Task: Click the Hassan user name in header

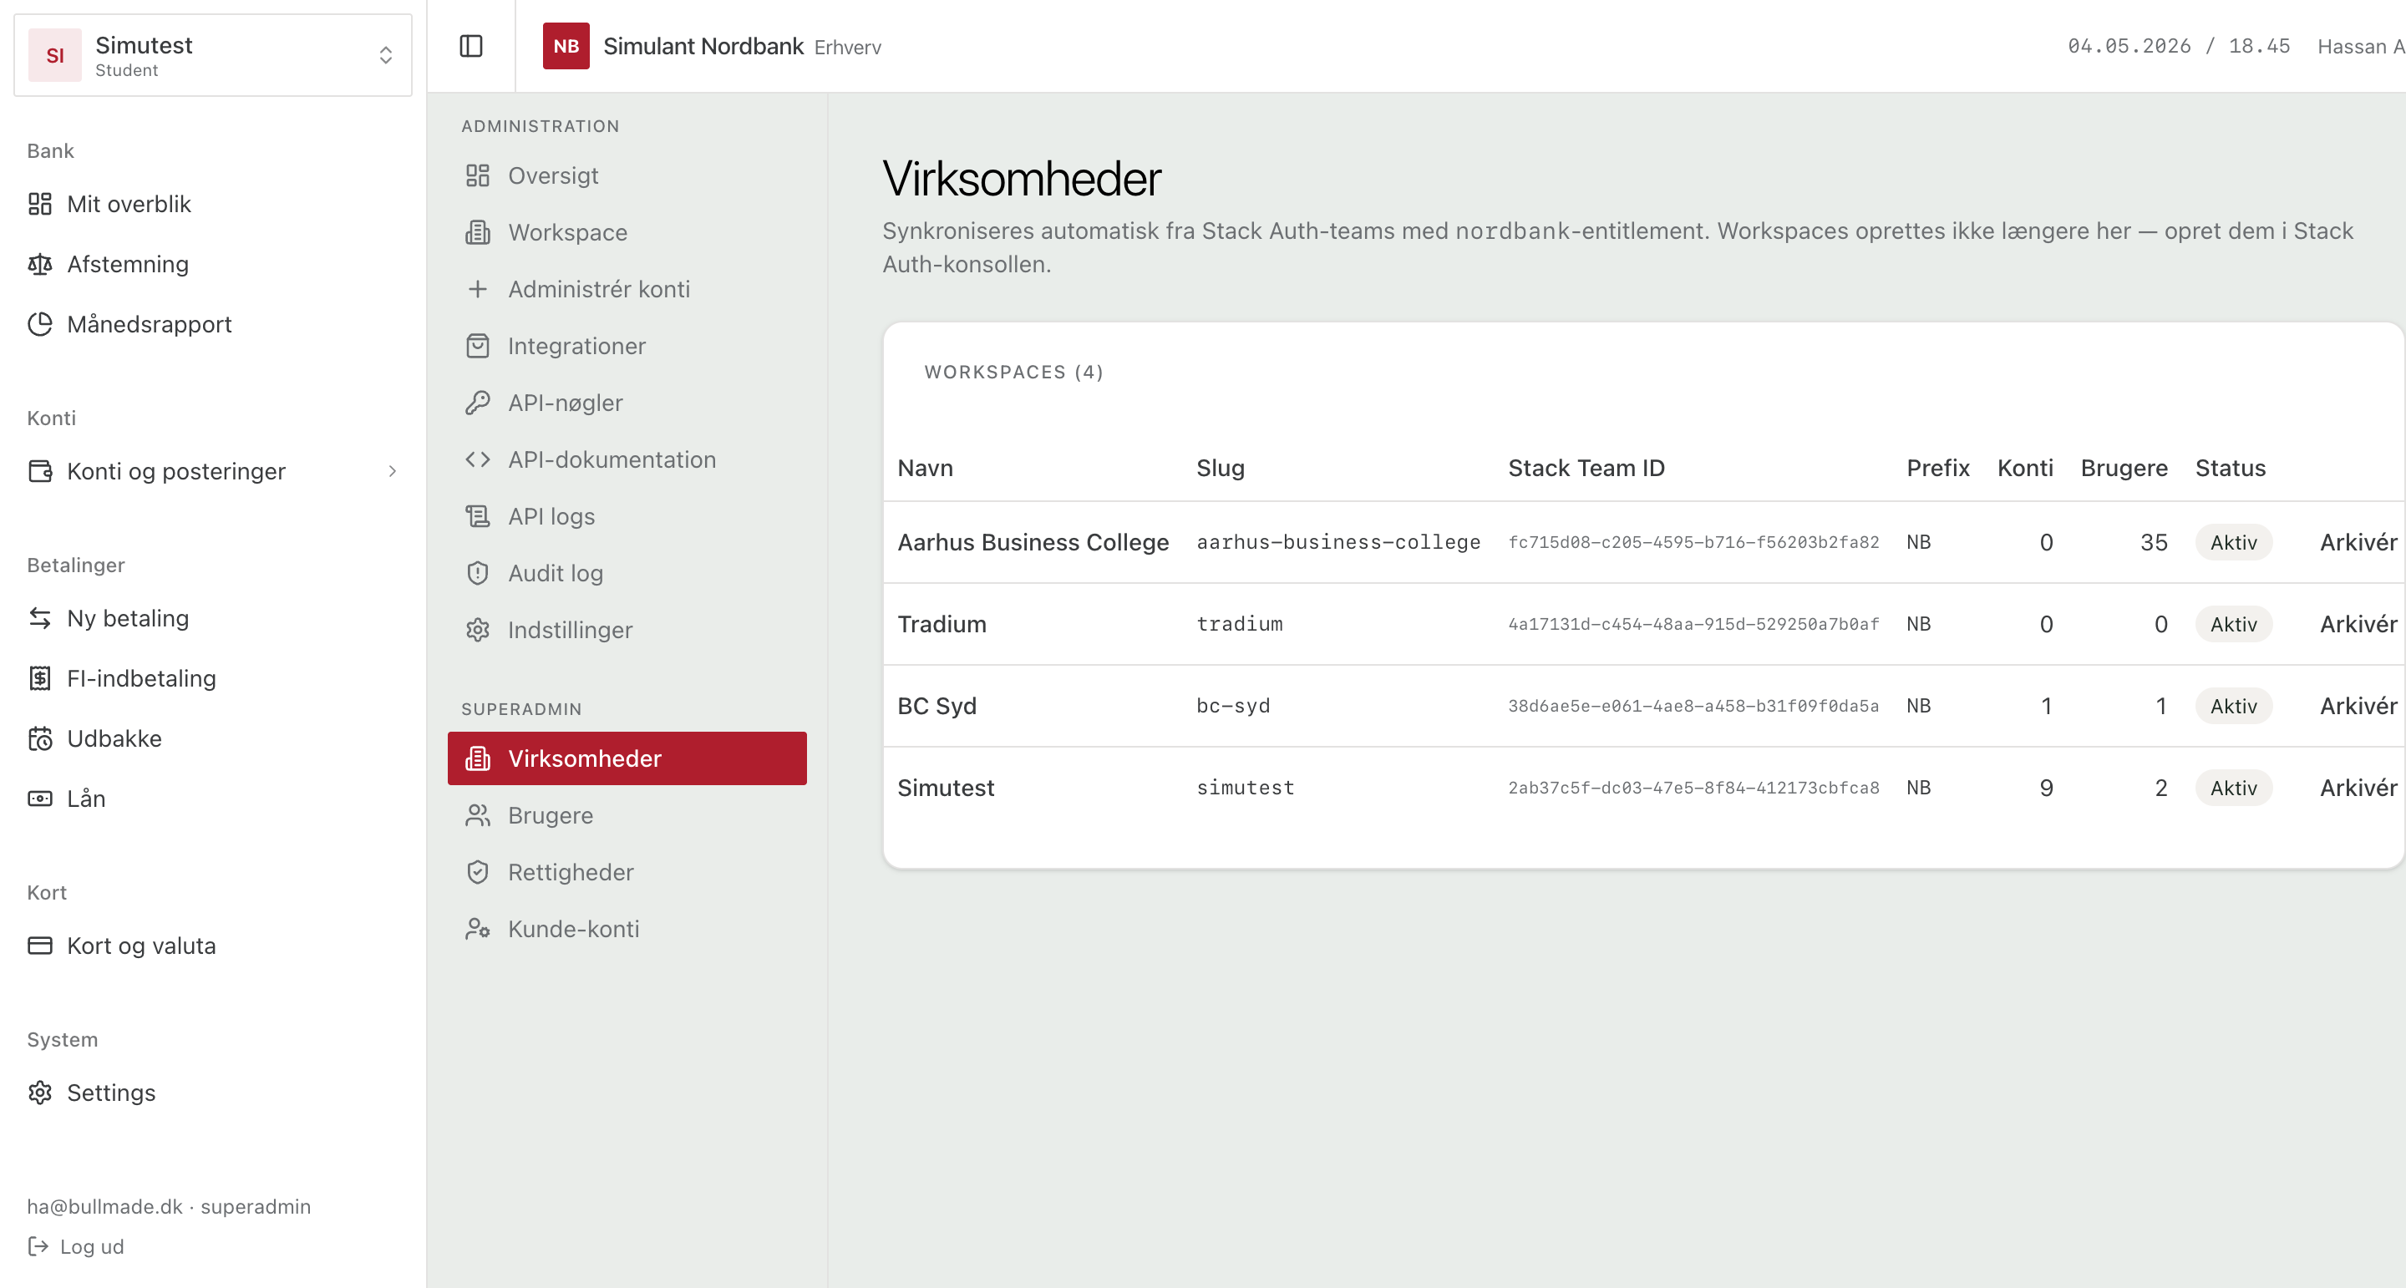Action: [2361, 46]
